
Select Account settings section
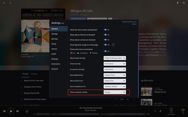(x=59, y=69)
